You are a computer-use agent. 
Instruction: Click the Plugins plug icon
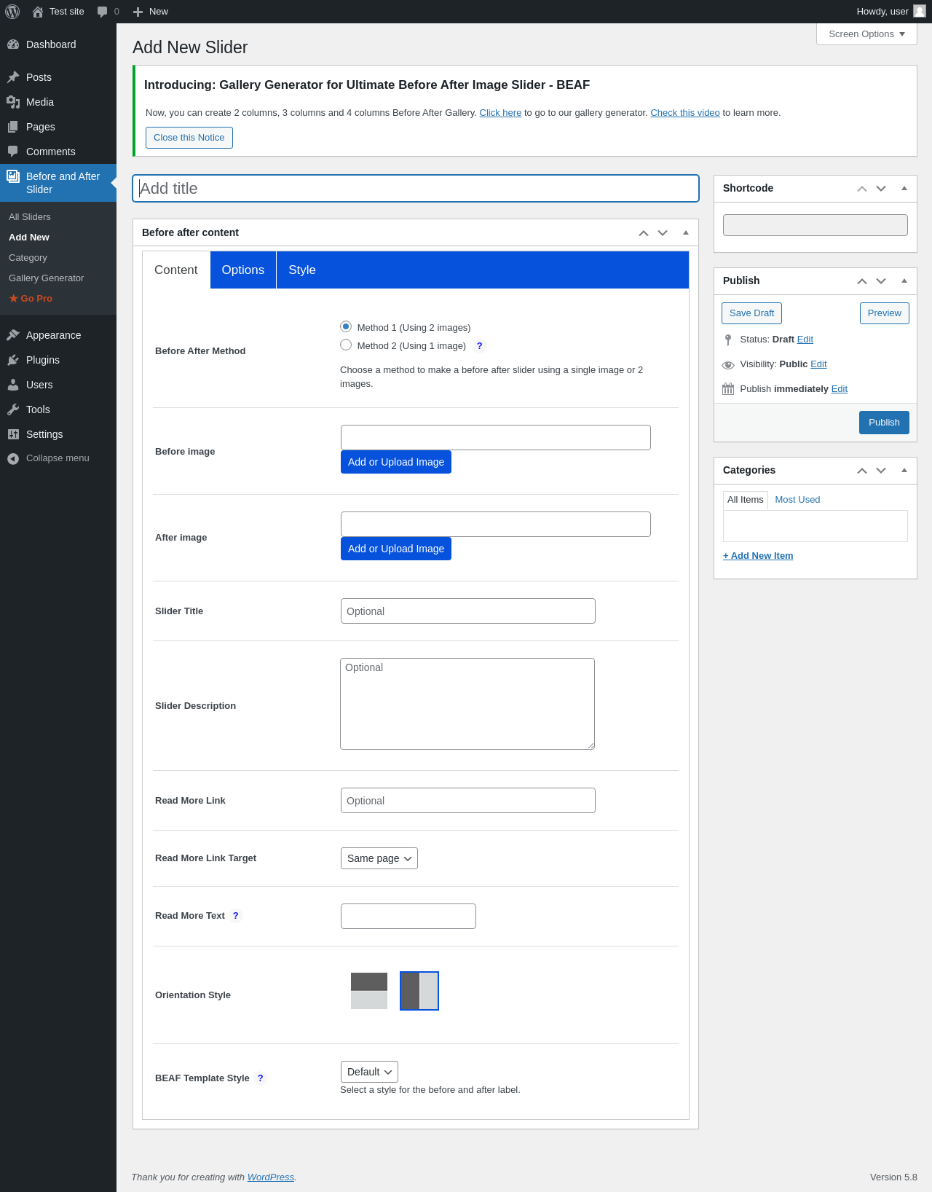[13, 360]
